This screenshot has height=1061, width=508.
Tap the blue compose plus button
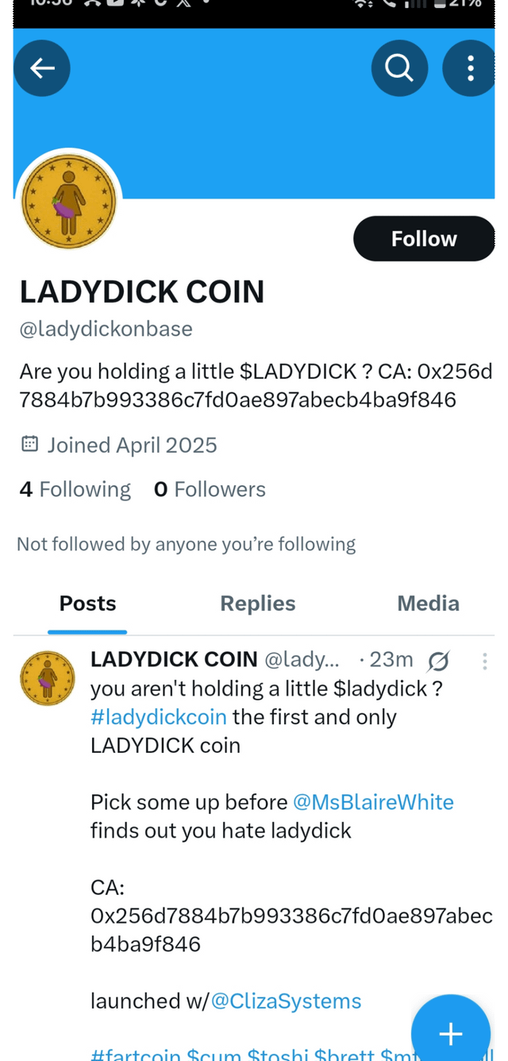[x=451, y=1033]
